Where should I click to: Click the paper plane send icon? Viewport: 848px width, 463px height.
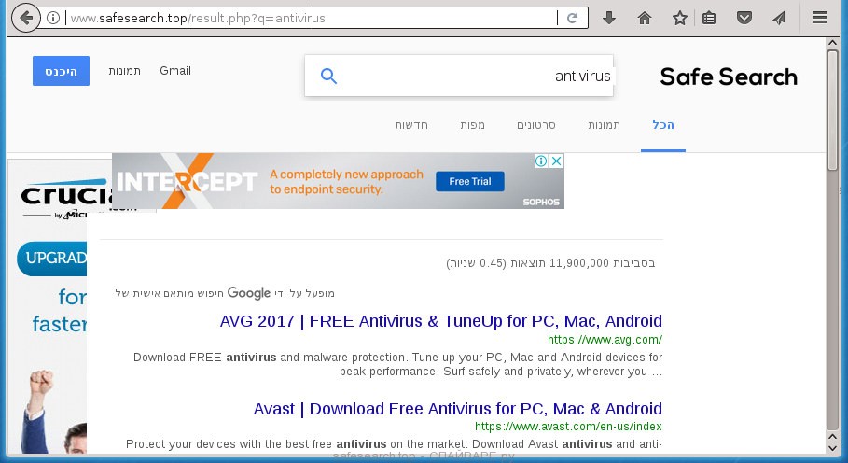[x=779, y=19]
